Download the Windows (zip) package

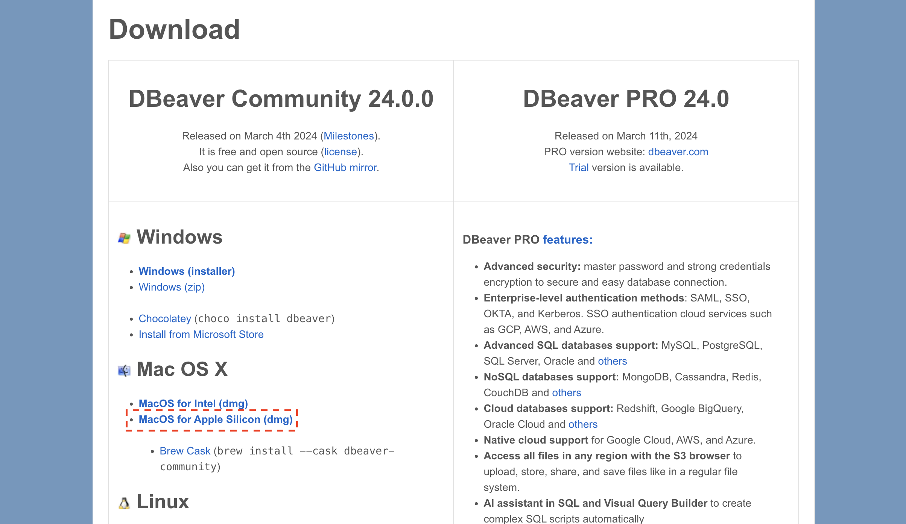(172, 287)
